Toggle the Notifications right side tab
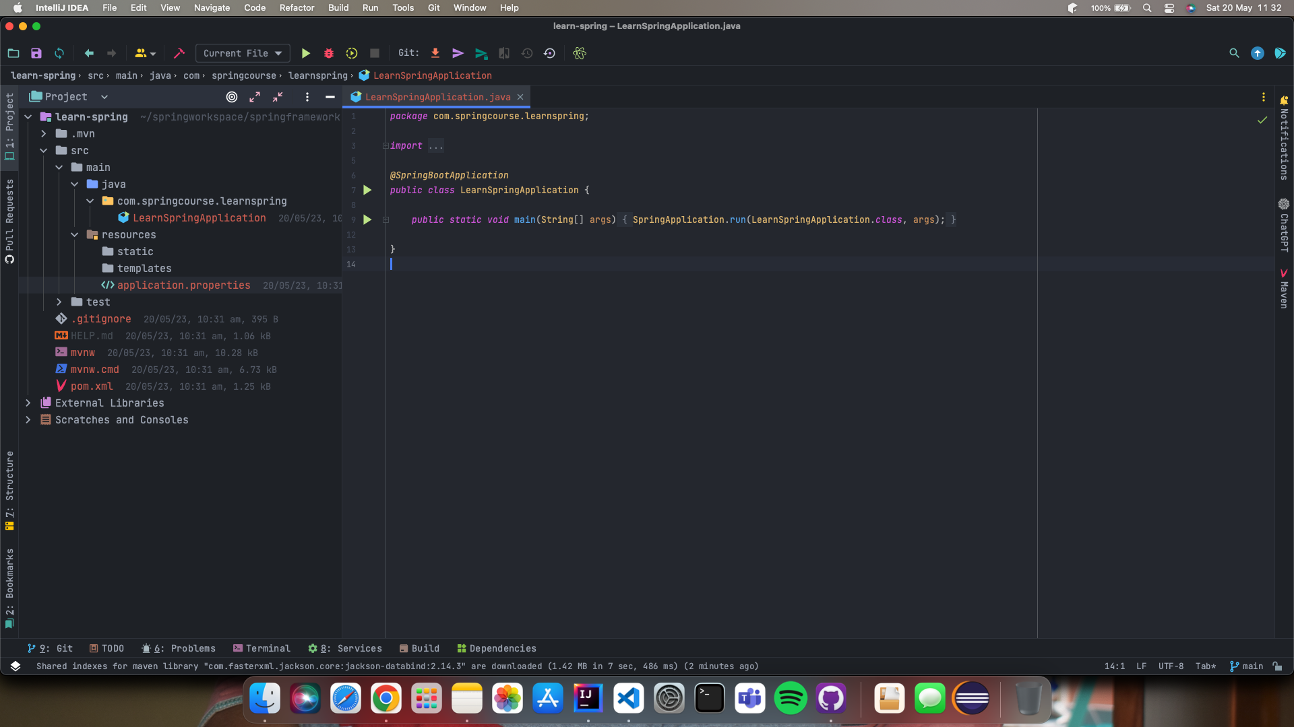 tap(1284, 138)
